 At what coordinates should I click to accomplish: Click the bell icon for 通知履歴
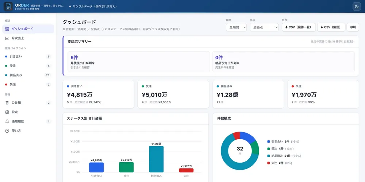coord(7,121)
